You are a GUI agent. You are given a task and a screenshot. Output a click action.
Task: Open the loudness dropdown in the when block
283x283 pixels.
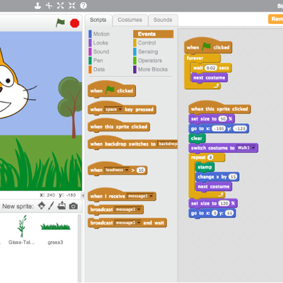117,170
